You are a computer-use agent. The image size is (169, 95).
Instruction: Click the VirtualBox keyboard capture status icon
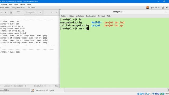[163, 94]
